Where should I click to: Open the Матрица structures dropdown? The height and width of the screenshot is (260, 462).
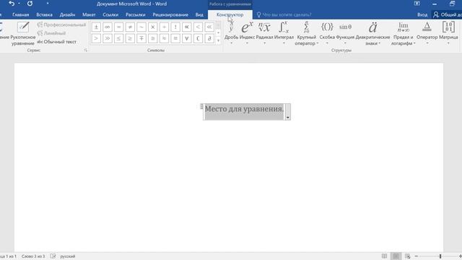coord(448,33)
